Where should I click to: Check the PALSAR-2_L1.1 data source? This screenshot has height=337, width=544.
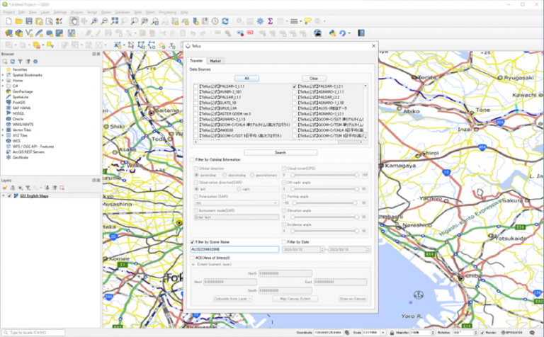196,86
